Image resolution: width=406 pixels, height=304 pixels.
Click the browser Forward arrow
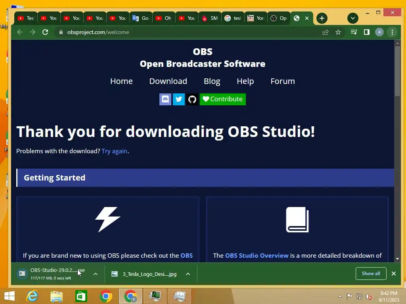click(x=33, y=32)
